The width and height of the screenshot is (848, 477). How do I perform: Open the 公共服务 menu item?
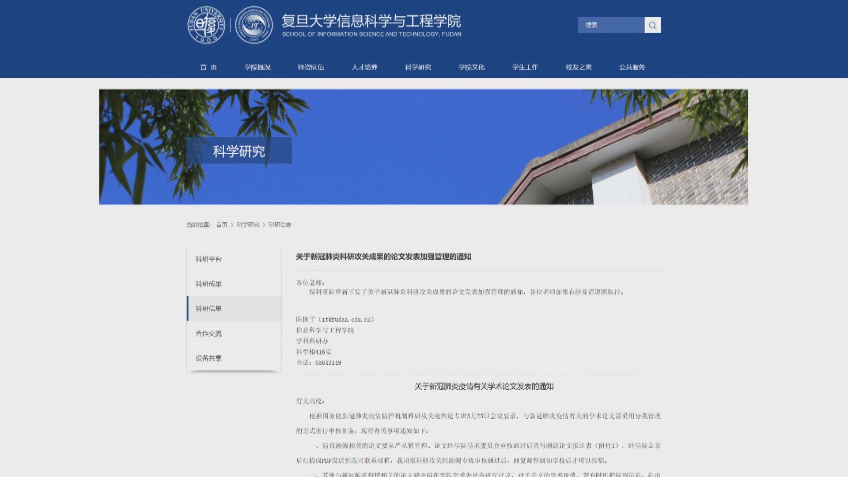(x=632, y=68)
